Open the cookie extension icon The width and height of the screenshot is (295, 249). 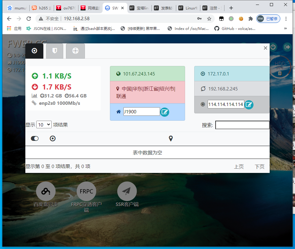click(241, 19)
